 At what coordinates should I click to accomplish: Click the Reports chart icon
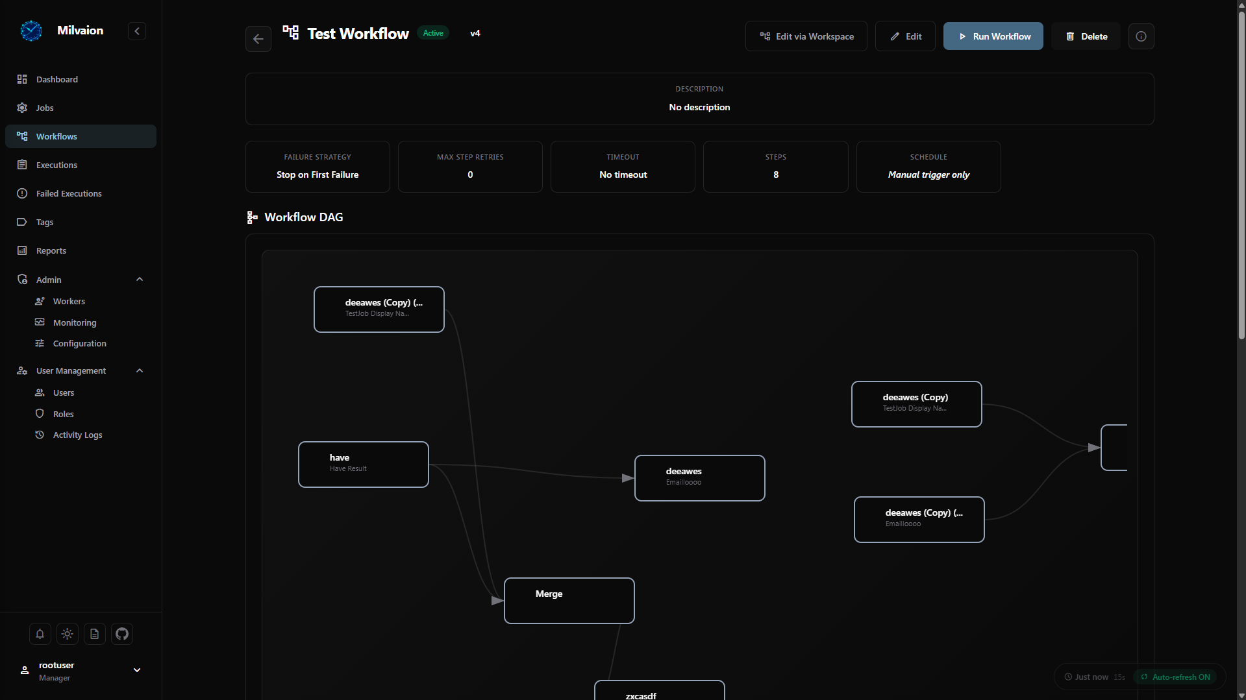coord(22,250)
